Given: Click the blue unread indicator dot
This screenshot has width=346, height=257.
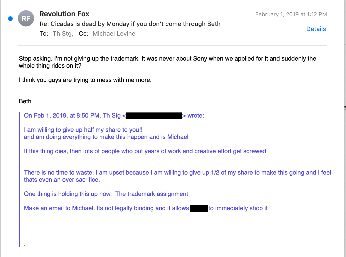Looking at the screenshot, I should tap(10, 18).
